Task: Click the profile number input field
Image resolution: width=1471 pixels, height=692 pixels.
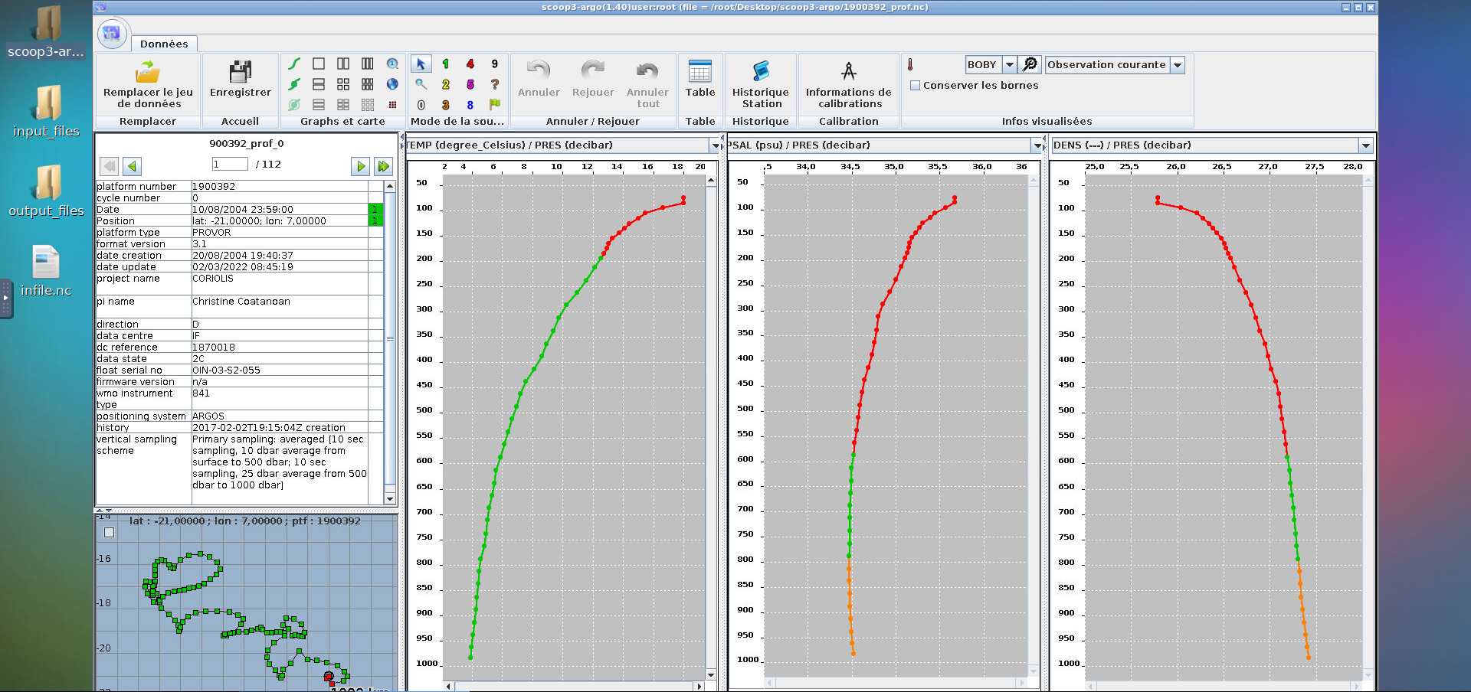Action: 230,165
